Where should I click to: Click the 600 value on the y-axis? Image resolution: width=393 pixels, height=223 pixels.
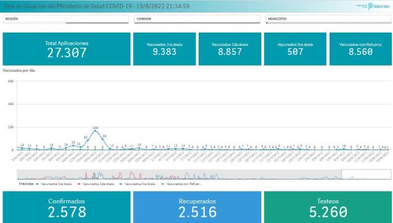10,81
